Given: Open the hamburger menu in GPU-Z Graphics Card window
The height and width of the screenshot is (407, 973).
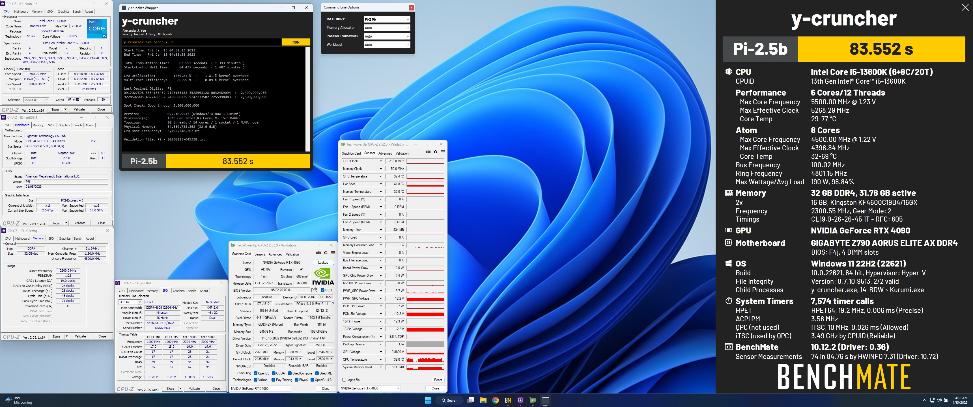Looking at the screenshot, I should coord(333,253).
